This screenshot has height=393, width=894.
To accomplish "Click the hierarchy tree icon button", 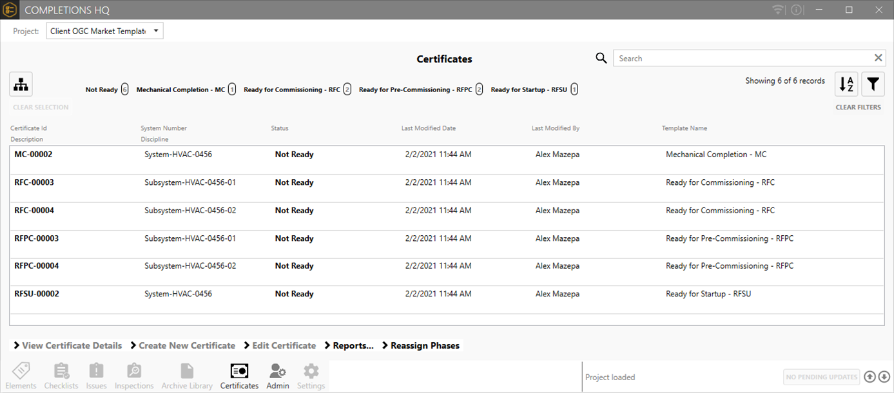I will point(21,84).
